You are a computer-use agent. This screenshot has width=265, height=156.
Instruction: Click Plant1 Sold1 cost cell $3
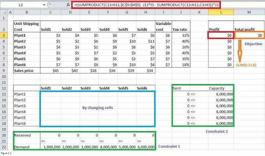point(50,36)
